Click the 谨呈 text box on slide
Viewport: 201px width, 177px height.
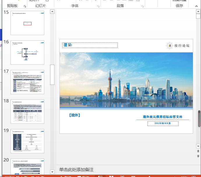[x=90, y=45]
